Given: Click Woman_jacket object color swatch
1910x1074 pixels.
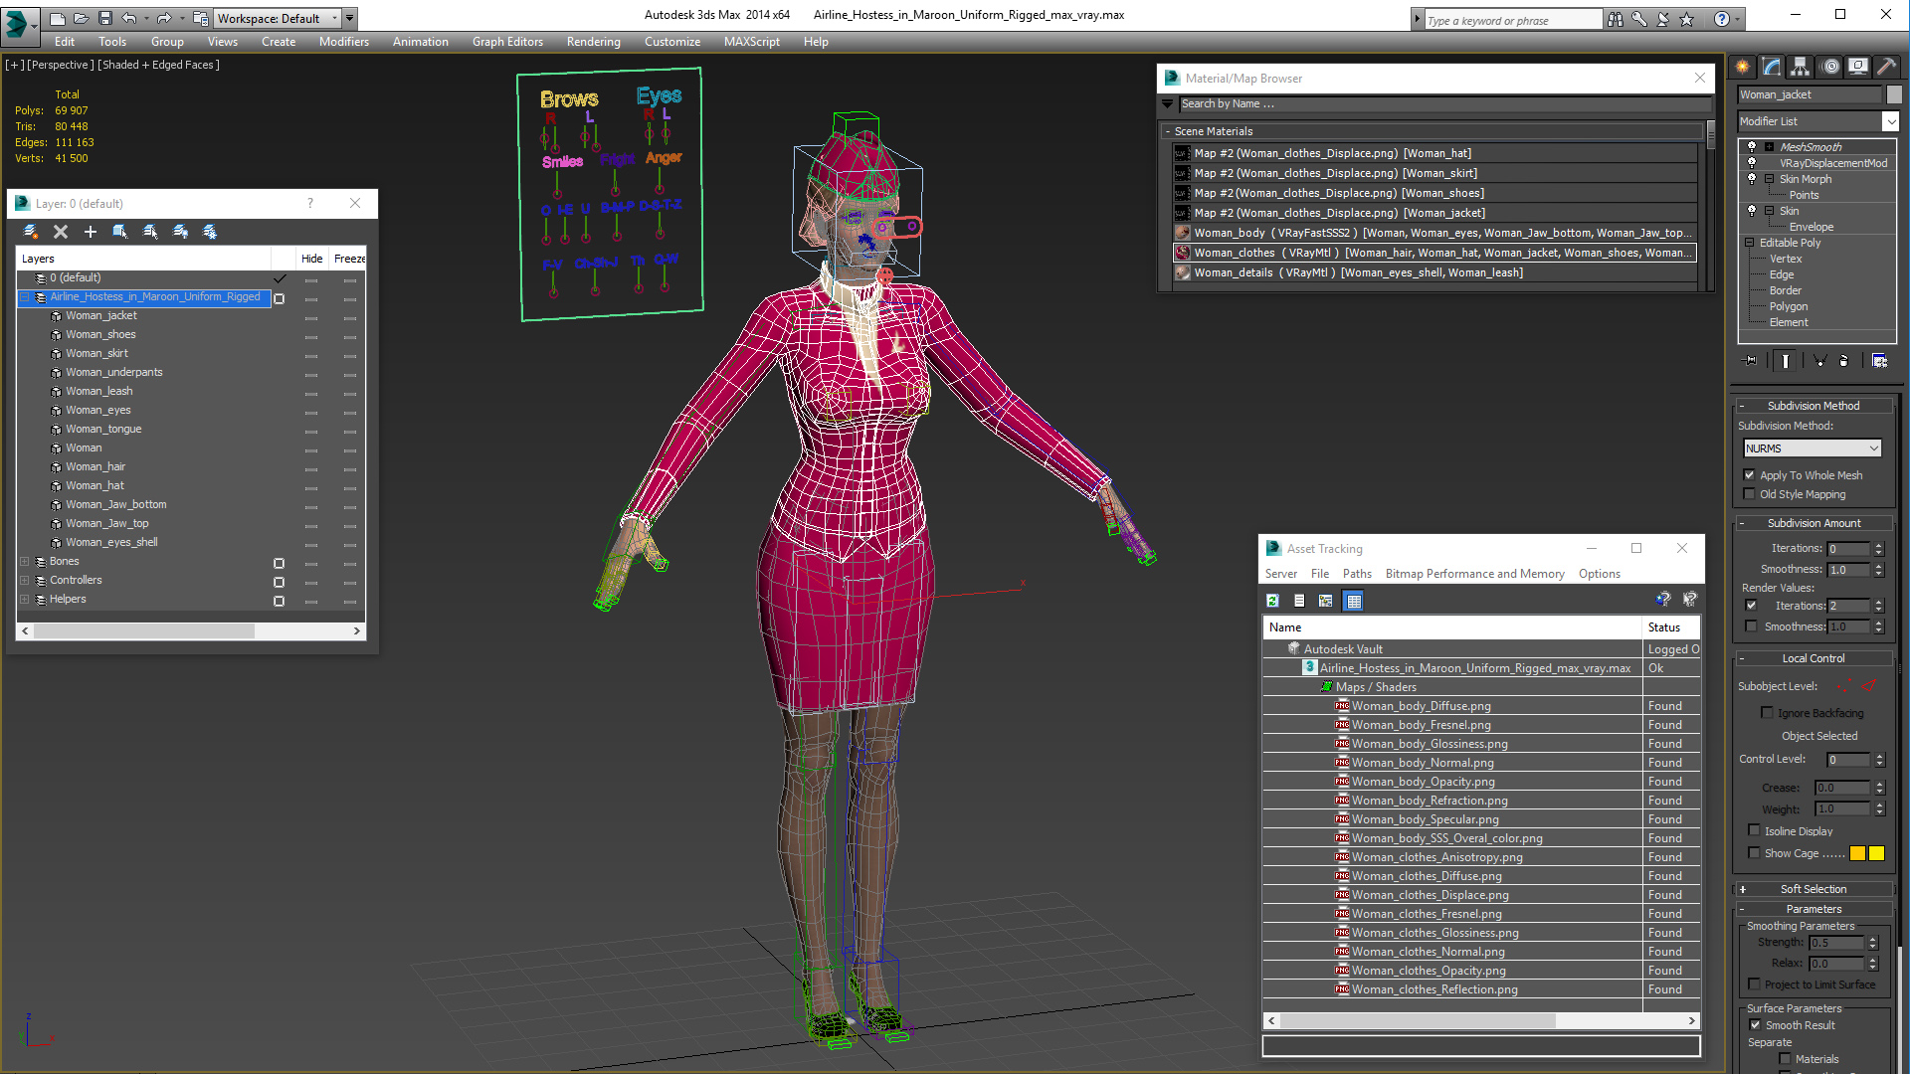Looking at the screenshot, I should coord(1894,94).
